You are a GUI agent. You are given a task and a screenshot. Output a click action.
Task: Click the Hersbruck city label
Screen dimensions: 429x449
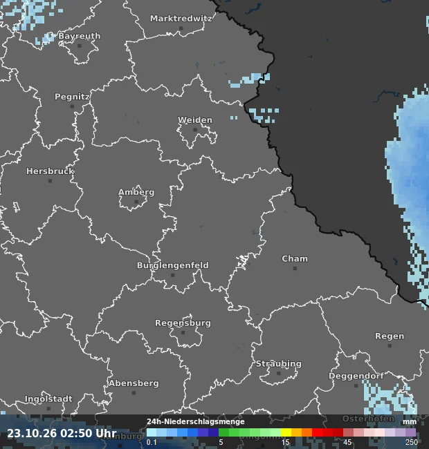[51, 171]
